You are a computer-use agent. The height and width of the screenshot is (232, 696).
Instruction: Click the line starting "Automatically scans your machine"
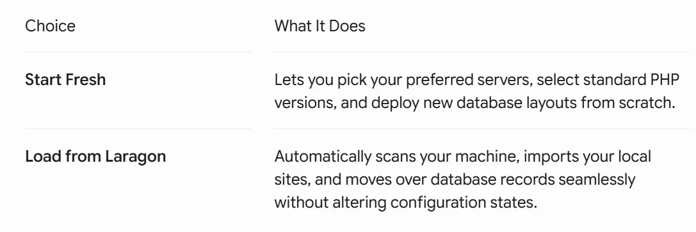pos(462,157)
